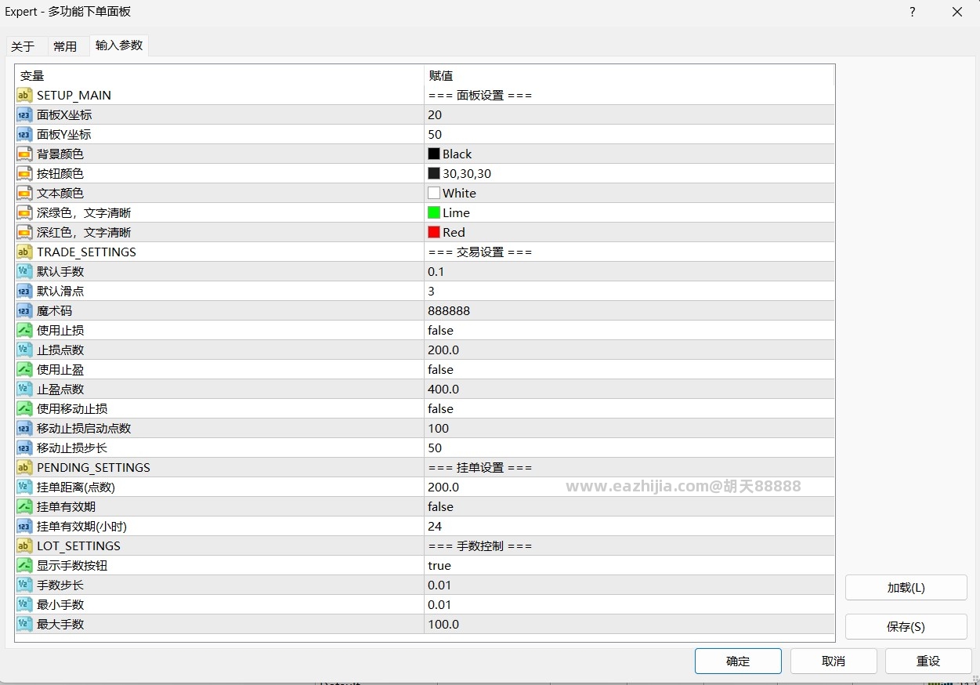
Task: Click the 止盈点数 value 400.0
Action: click(x=443, y=389)
